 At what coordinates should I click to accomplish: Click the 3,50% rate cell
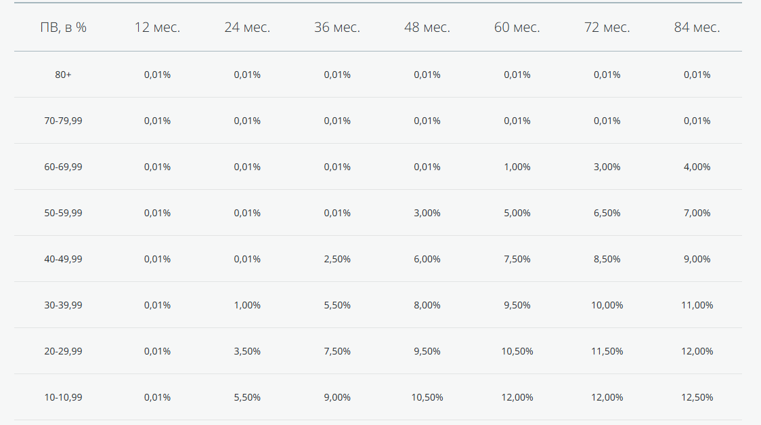(247, 351)
